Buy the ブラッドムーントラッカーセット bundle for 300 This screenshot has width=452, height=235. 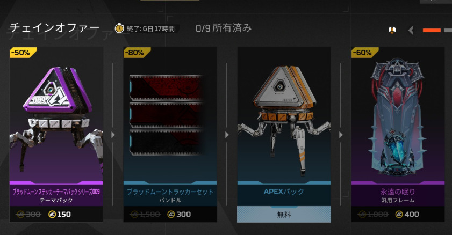[170, 214]
